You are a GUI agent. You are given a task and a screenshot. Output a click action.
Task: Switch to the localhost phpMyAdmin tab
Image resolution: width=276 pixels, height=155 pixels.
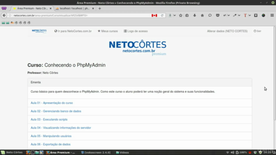click(x=75, y=9)
